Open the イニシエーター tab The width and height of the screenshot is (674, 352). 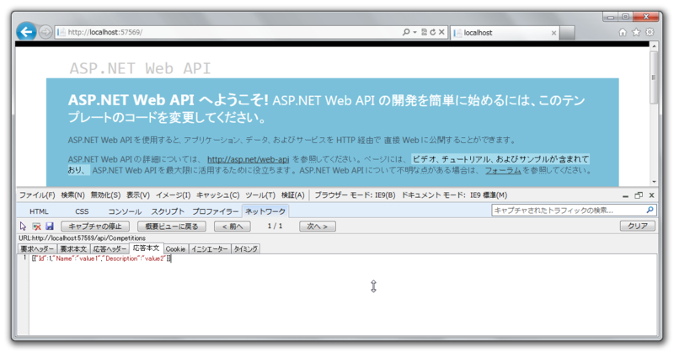click(x=209, y=249)
